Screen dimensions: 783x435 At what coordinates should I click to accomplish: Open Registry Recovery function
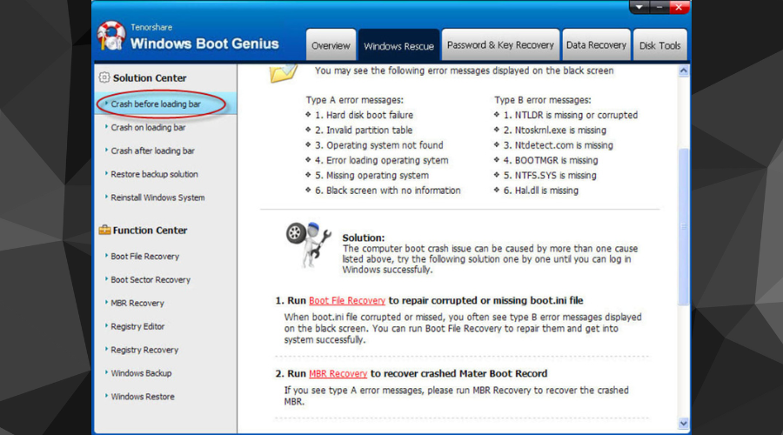[144, 350]
